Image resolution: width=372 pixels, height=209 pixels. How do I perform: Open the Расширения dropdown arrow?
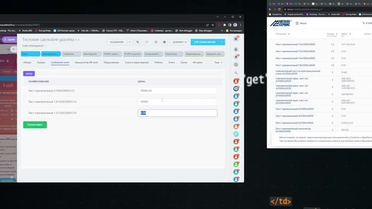tap(130, 42)
